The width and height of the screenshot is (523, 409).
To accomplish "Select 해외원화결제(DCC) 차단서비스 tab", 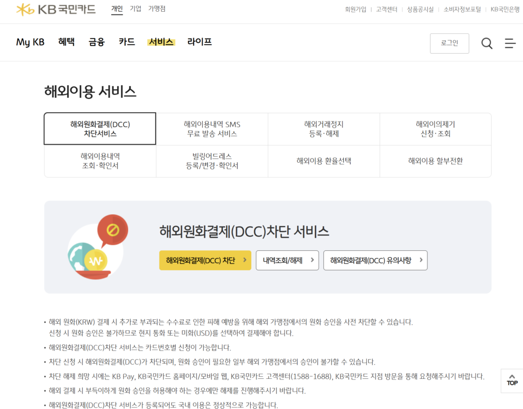I will click(x=100, y=129).
